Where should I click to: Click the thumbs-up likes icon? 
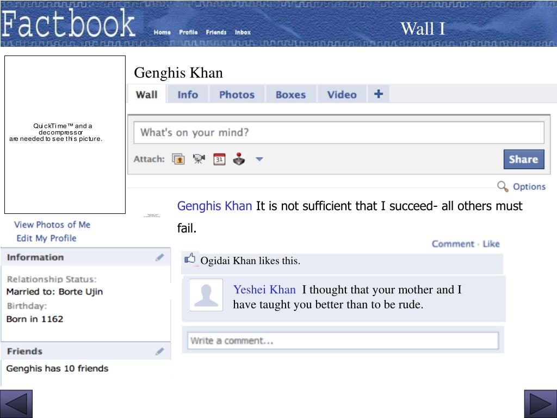[x=190, y=259]
